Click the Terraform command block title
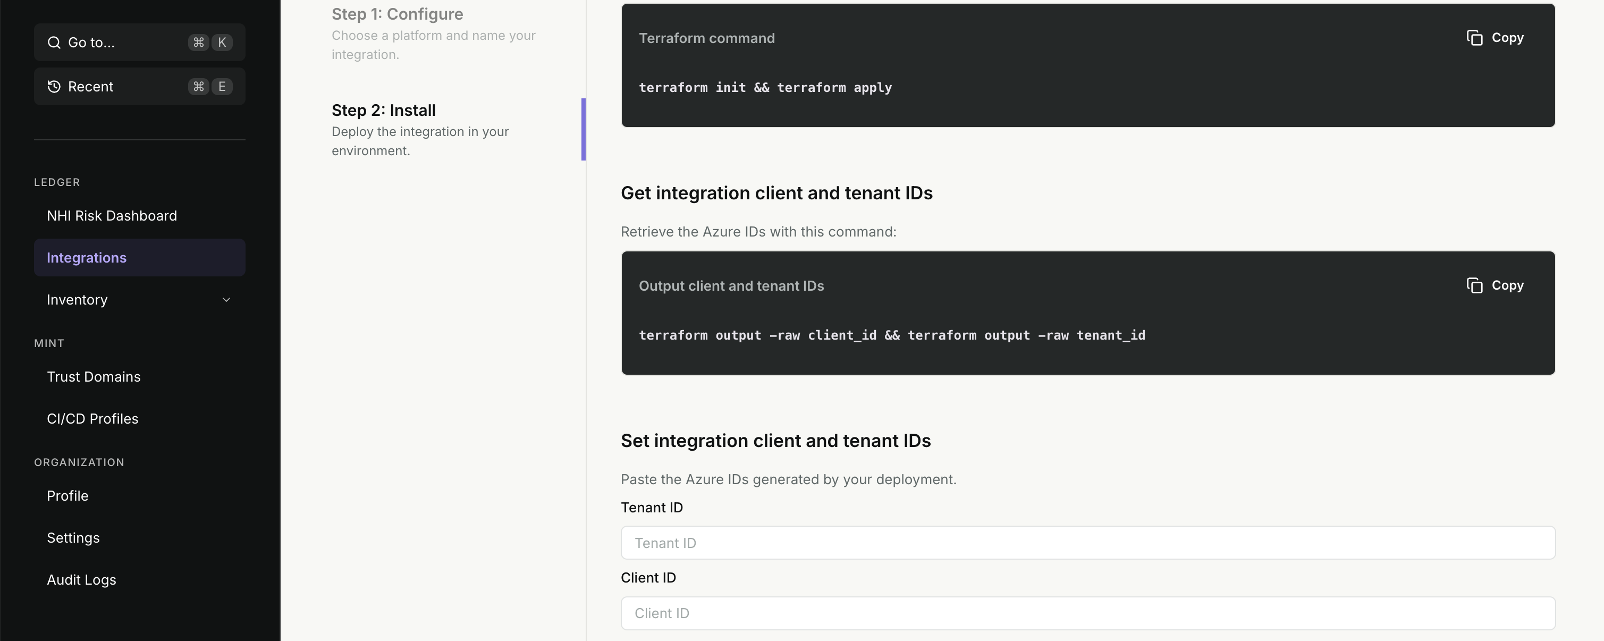1604x641 pixels. 707,38
